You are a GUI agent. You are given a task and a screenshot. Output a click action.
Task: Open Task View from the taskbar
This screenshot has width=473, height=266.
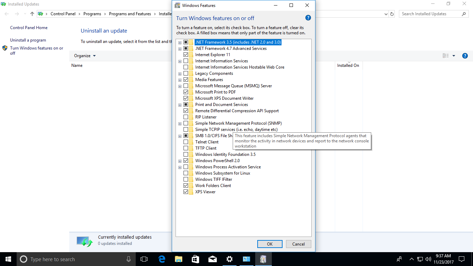coord(144,259)
